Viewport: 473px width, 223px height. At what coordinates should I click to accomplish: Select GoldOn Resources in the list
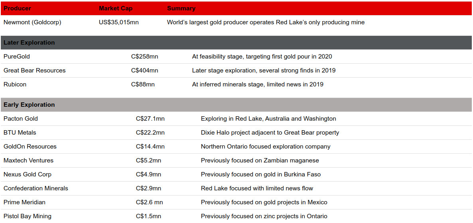[30, 147]
